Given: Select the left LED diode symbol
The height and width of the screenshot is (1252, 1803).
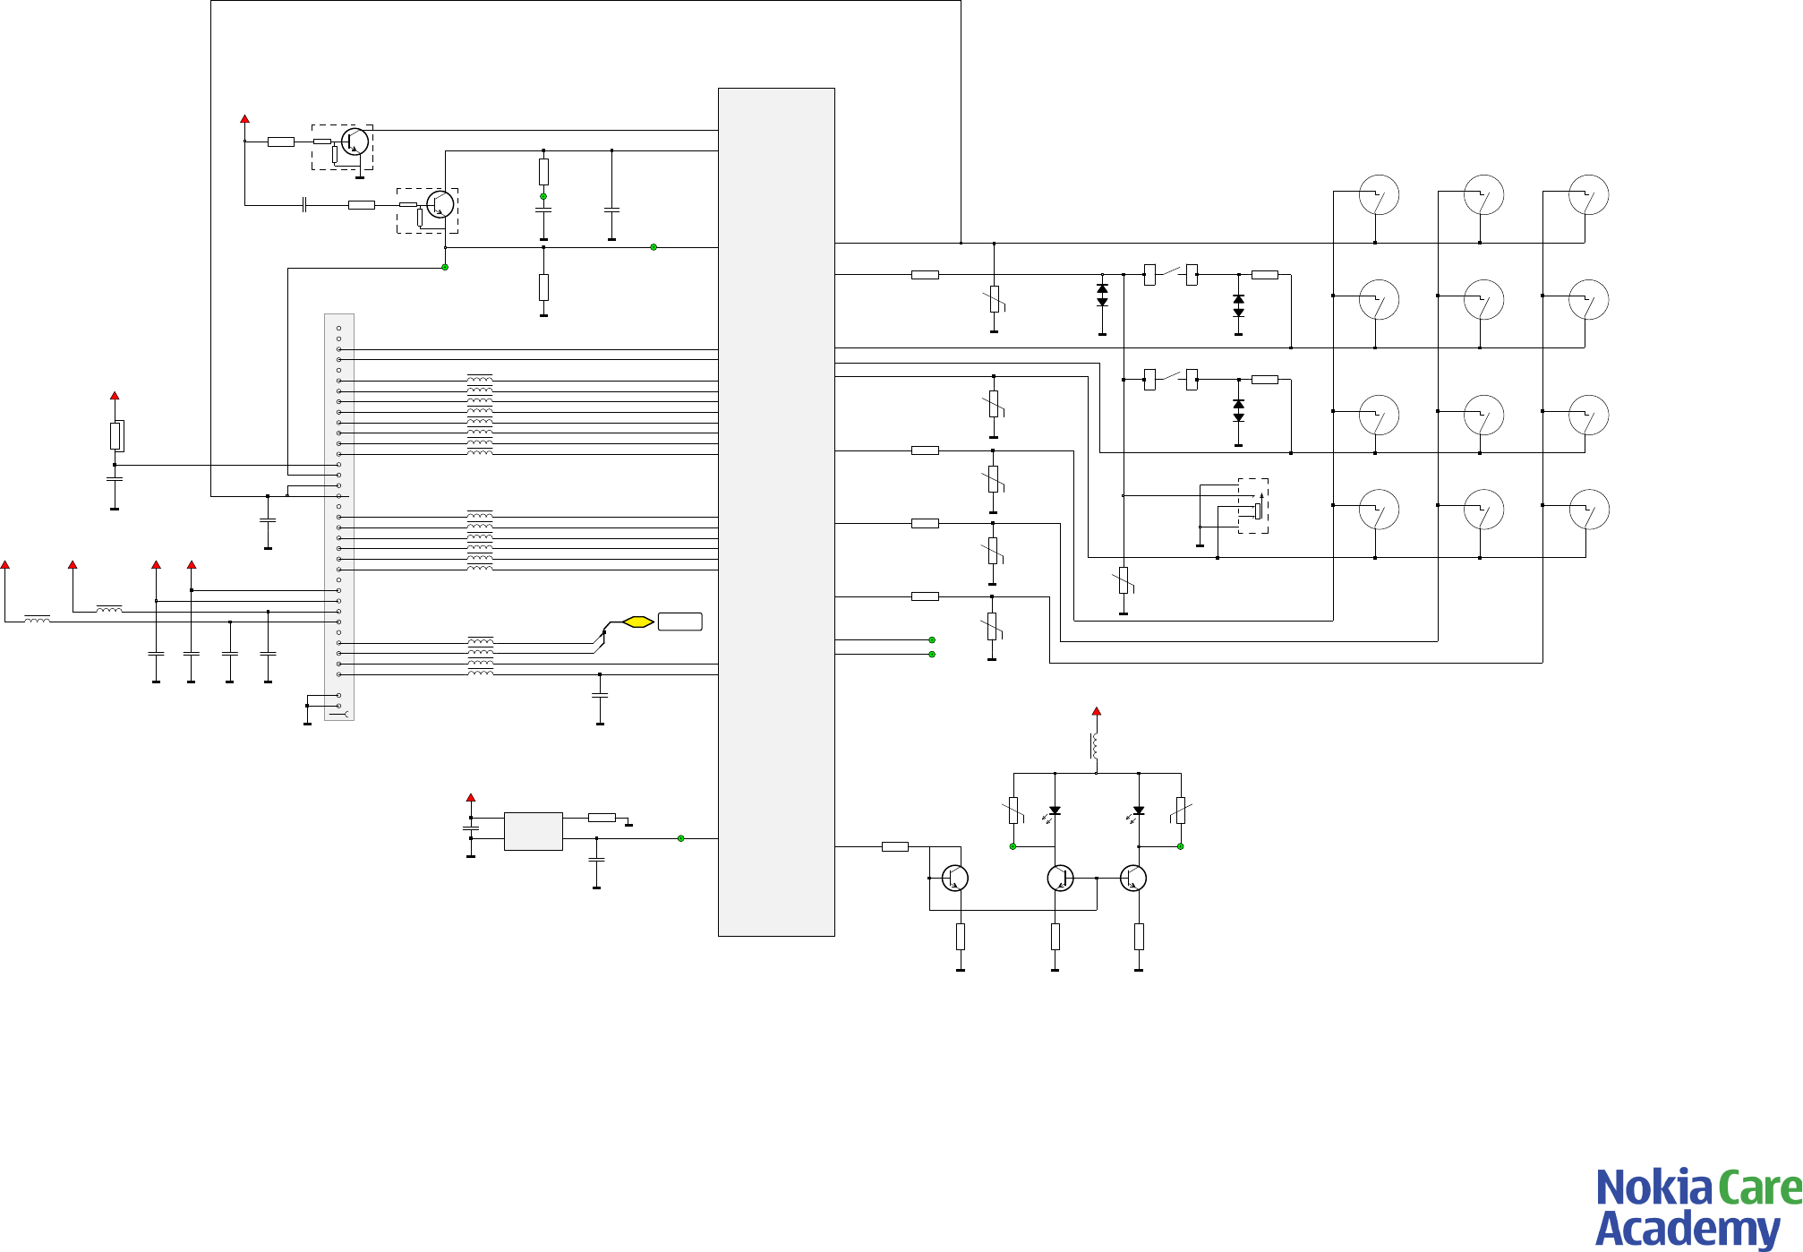Looking at the screenshot, I should click(1055, 811).
